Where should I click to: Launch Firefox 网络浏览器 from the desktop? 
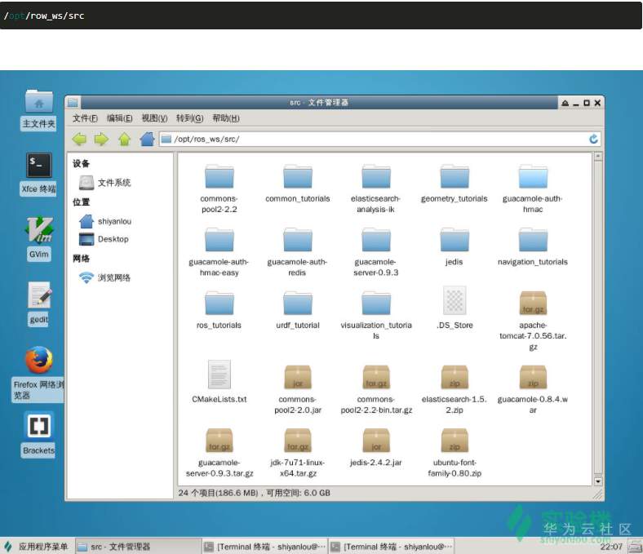pos(38,374)
